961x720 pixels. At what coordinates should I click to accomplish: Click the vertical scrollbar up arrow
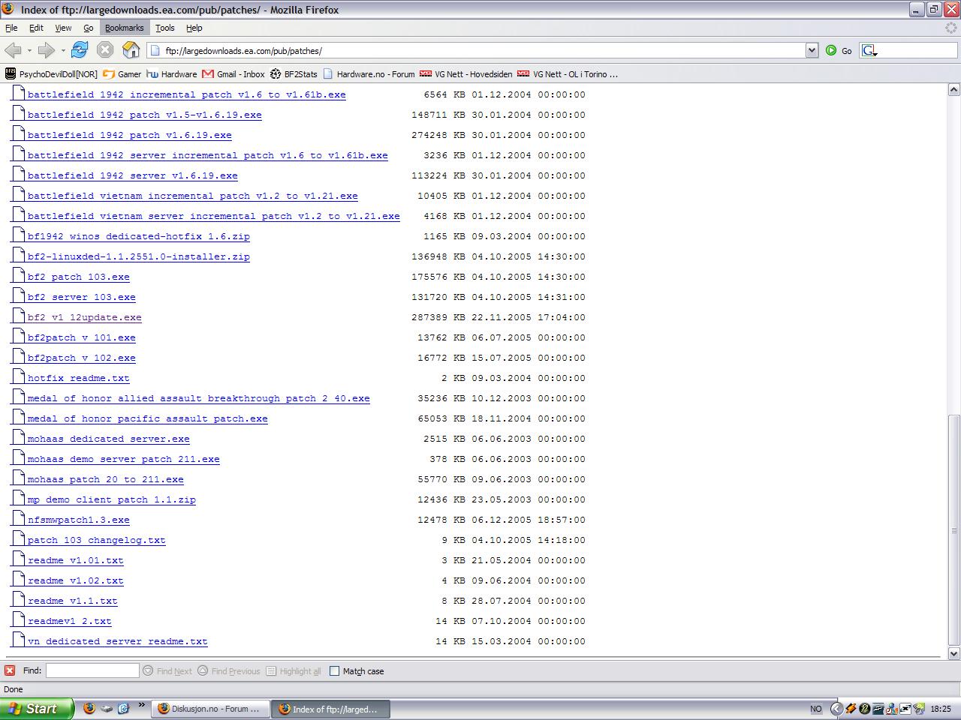(953, 90)
